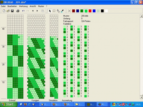
Task: Activate the paint bucket fill tool
Action: [x=58, y=11]
